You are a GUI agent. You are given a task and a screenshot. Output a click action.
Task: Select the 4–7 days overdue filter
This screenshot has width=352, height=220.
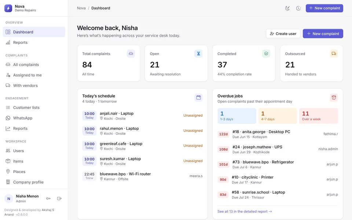[x=278, y=116]
